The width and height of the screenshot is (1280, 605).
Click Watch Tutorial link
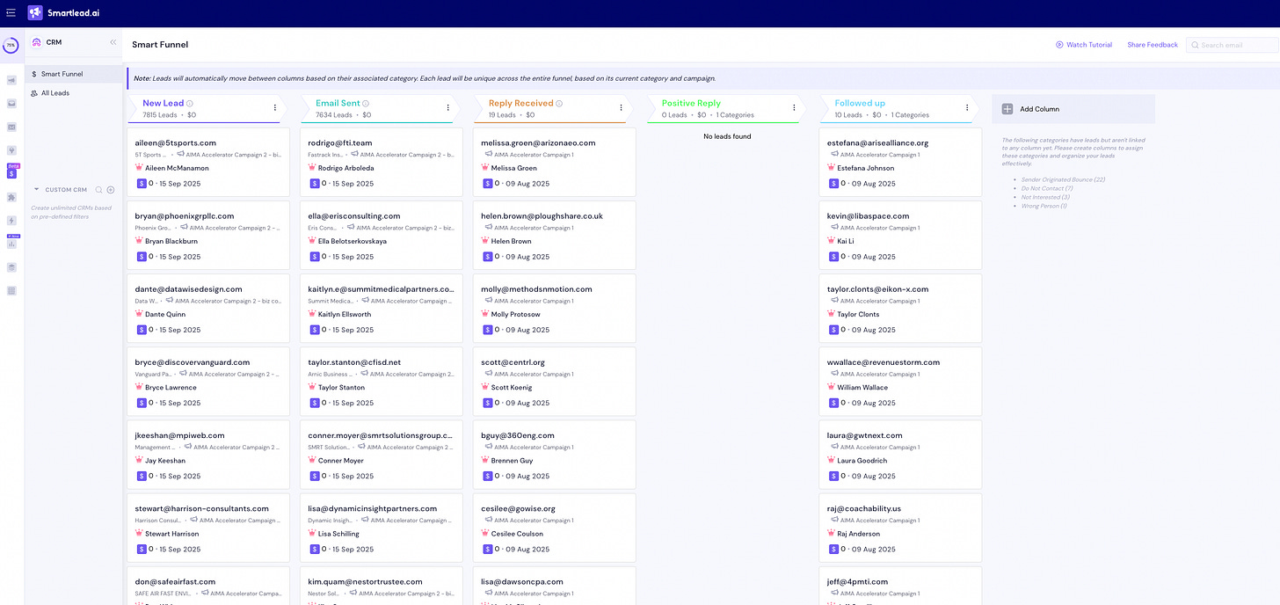[x=1084, y=45]
